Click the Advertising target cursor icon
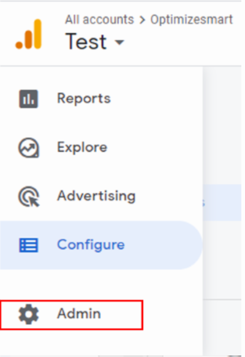 click(x=29, y=196)
